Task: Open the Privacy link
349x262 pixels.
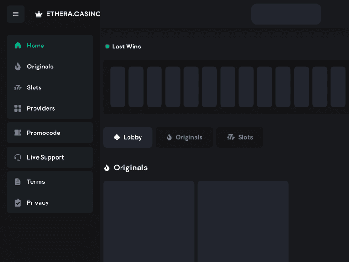Action: click(x=50, y=202)
